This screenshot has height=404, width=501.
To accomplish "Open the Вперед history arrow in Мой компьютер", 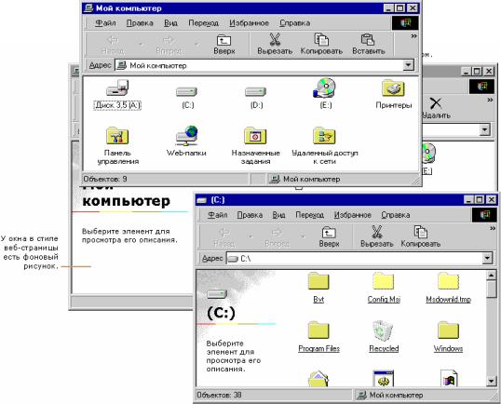I will click(x=196, y=45).
